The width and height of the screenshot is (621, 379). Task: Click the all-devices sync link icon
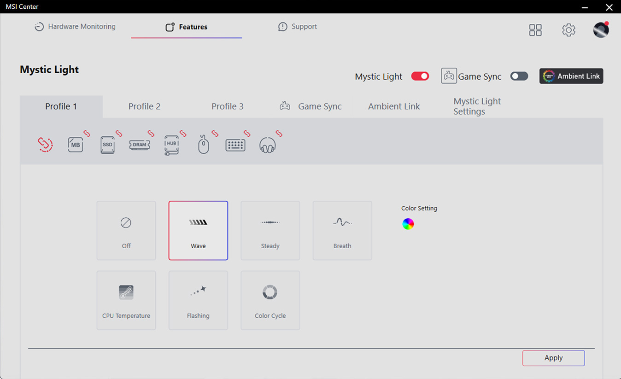tap(45, 144)
